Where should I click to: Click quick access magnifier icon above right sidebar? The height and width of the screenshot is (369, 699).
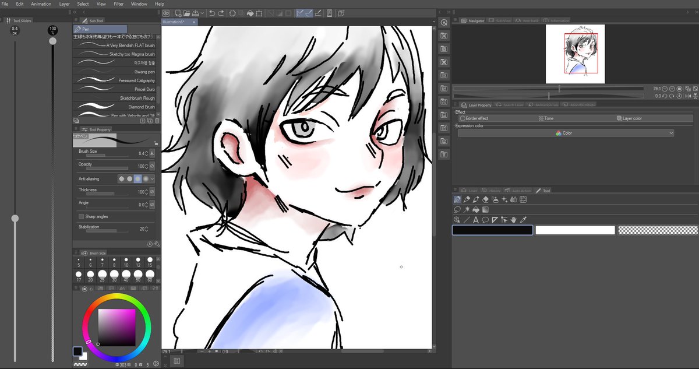tap(444, 22)
